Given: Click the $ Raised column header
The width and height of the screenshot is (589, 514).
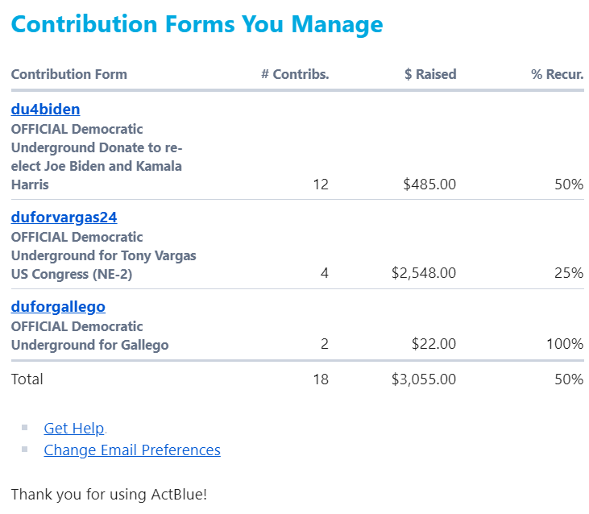Looking at the screenshot, I should [430, 74].
